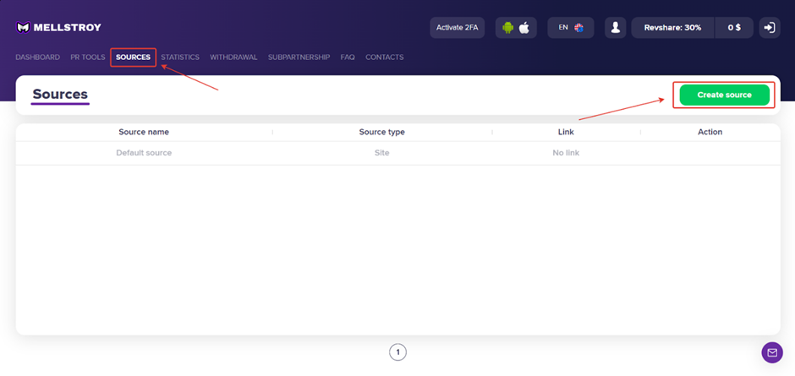Image resolution: width=795 pixels, height=376 pixels.
Task: Click the Apple iOS app icon
Action: coord(524,28)
